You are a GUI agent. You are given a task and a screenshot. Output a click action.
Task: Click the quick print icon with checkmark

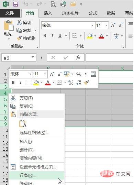63,4
